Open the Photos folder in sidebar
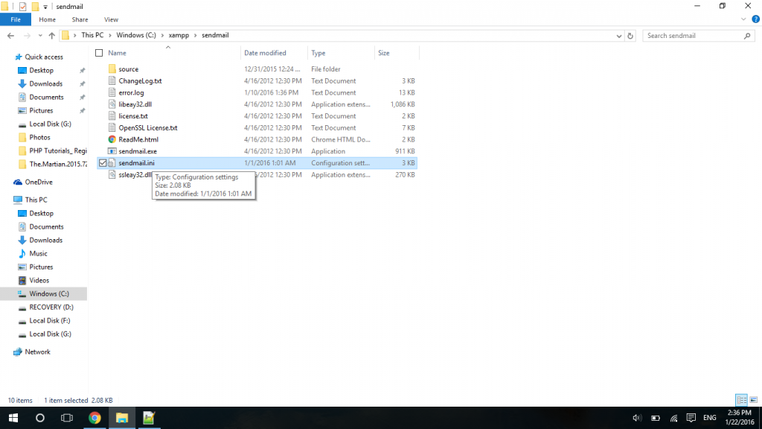This screenshot has width=762, height=429. click(x=39, y=138)
